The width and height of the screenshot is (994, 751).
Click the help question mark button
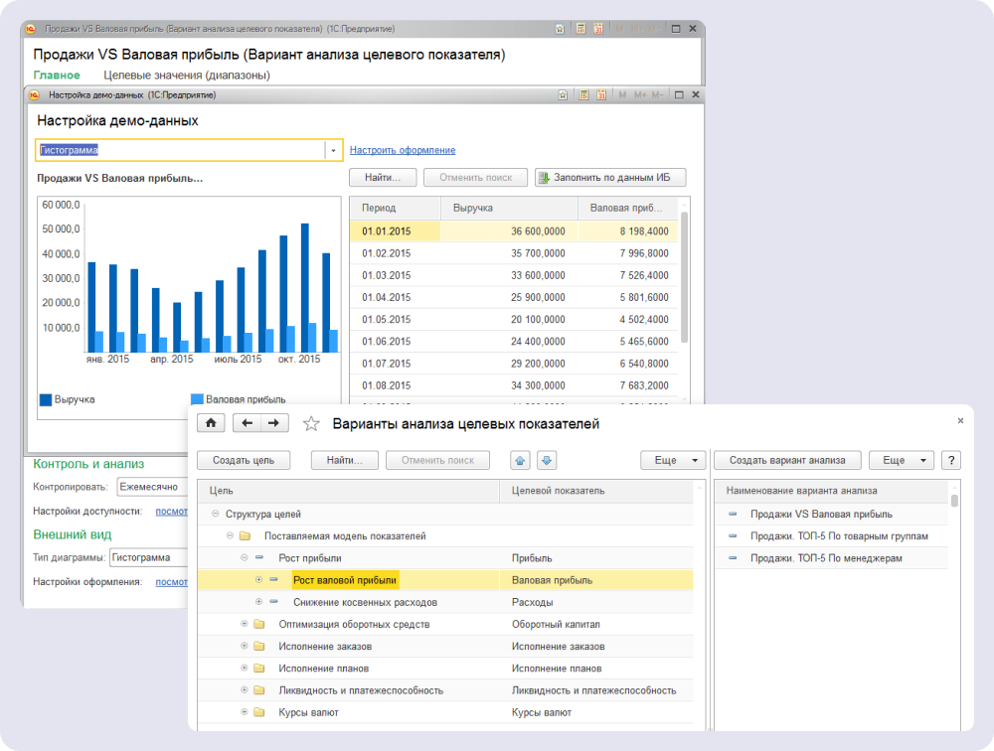tap(951, 460)
